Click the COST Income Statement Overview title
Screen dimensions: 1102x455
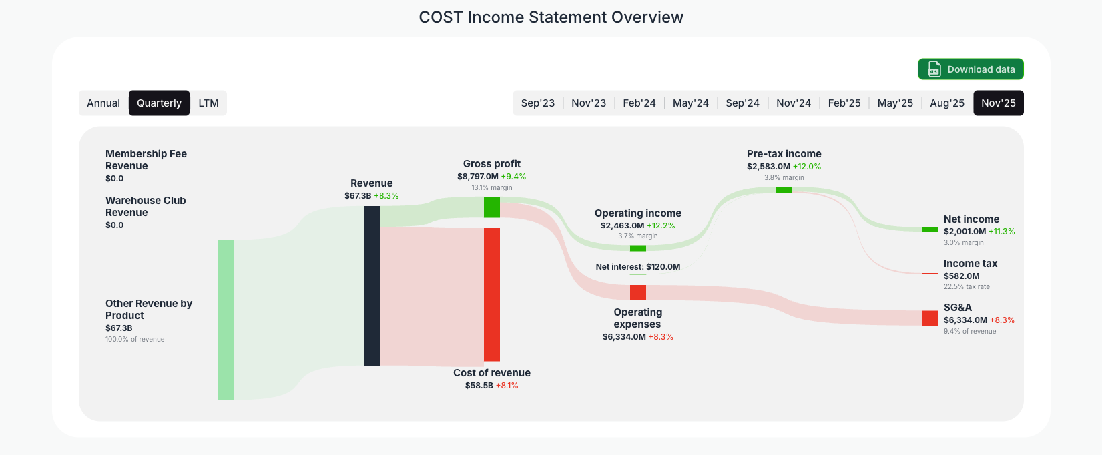coord(551,17)
